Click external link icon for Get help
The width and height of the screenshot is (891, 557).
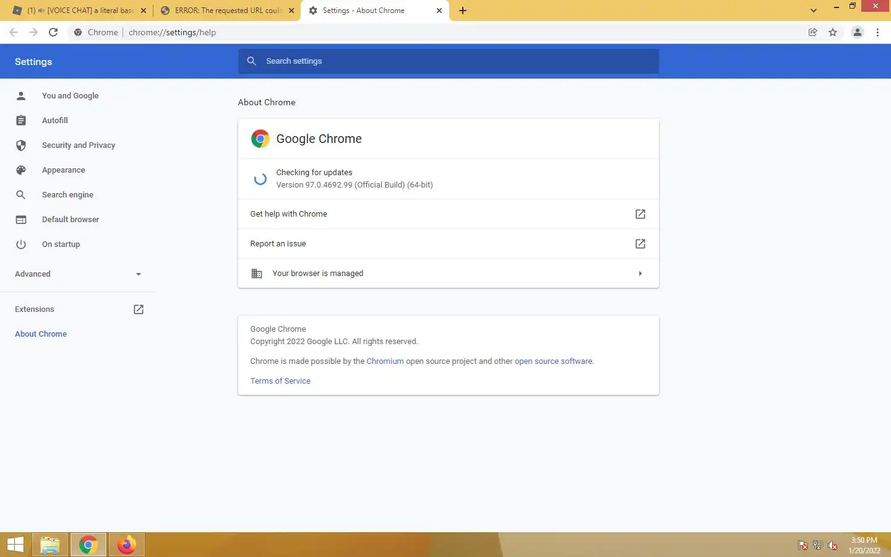coord(640,214)
